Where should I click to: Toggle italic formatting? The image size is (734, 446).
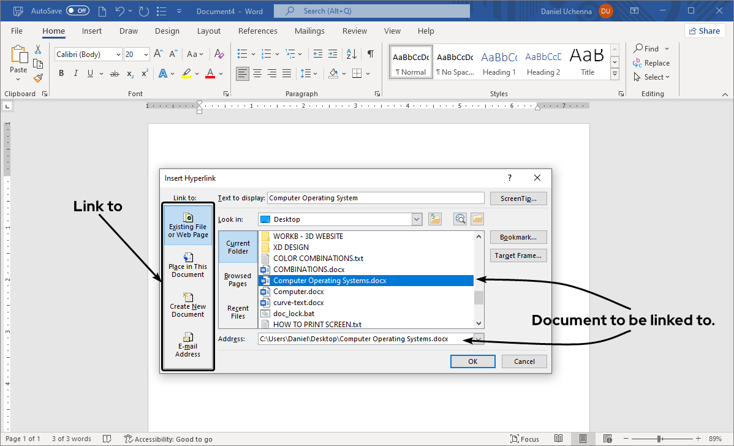coord(75,73)
